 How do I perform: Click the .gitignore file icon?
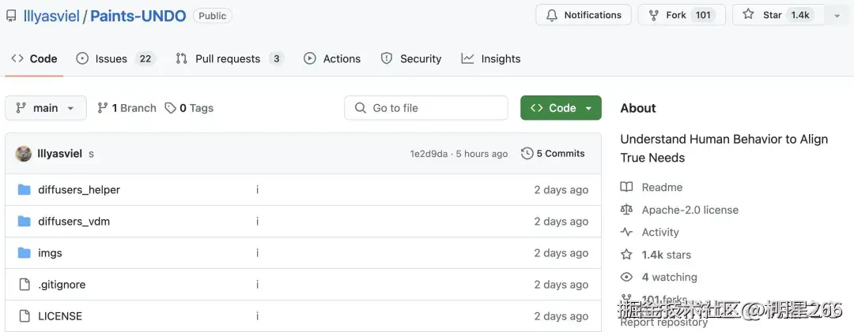coord(24,285)
